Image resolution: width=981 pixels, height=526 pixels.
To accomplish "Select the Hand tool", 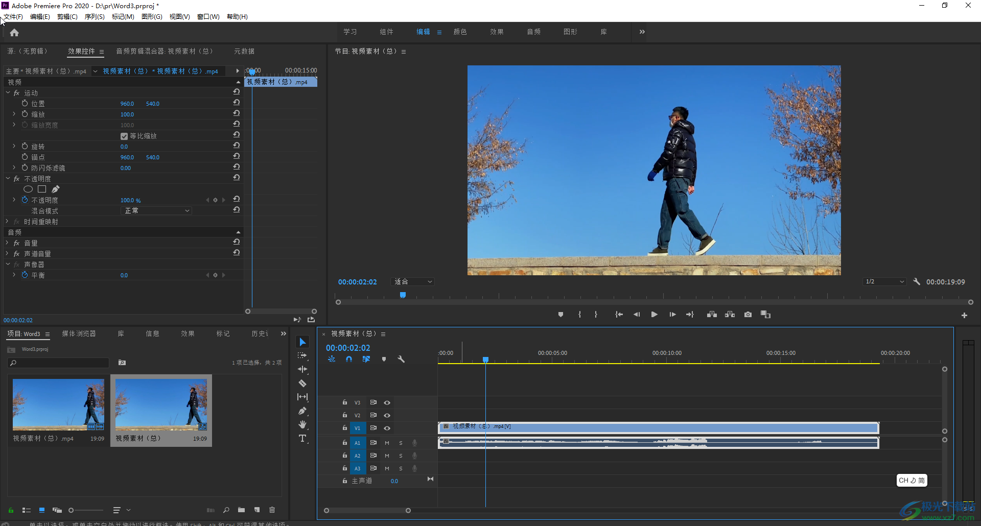I will point(302,424).
